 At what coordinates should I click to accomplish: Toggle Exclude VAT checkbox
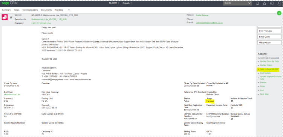pos(232,108)
